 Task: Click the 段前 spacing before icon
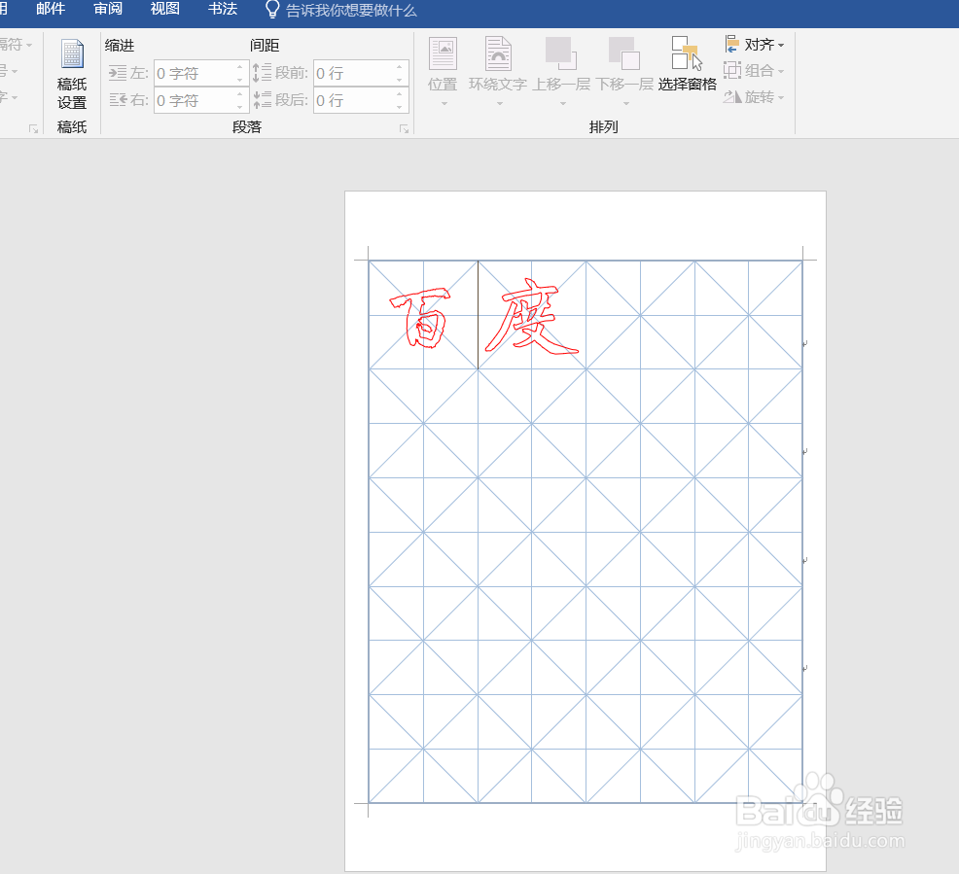click(262, 73)
